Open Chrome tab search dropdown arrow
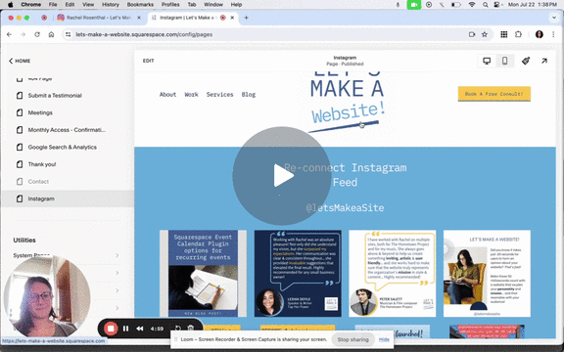The height and width of the screenshot is (352, 564). (554, 18)
